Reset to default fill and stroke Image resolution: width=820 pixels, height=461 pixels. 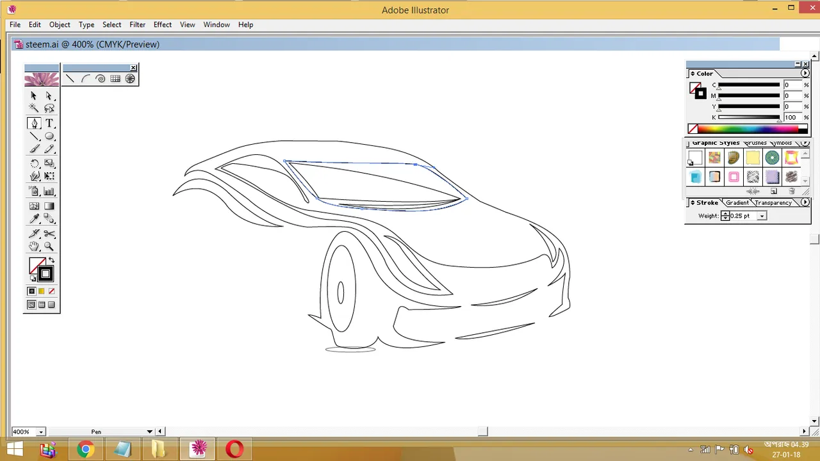(x=33, y=279)
